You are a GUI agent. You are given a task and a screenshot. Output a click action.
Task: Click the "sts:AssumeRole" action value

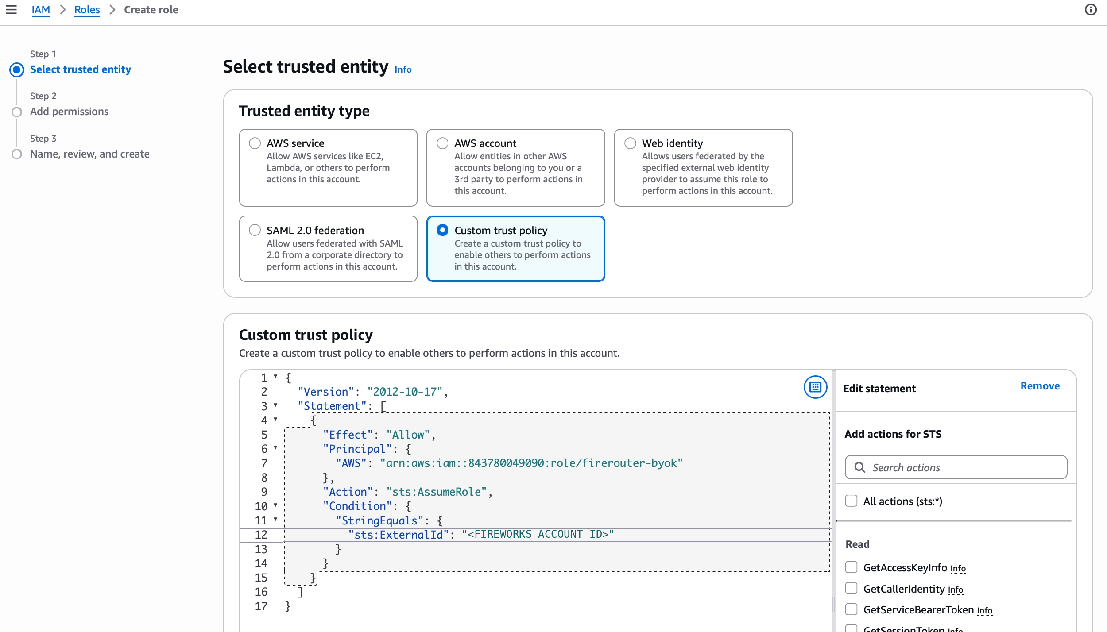pos(437,492)
